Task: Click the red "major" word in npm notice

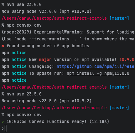Action: click(45, 60)
